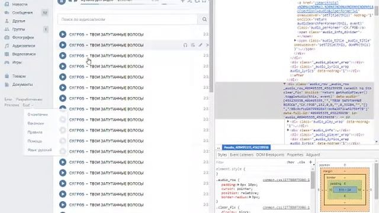Click the unread badge 12 next to Сообщения
The height and width of the screenshot is (213, 379).
pyautogui.click(x=45, y=12)
